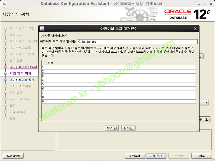The image size is (215, 161).
Task: Click the 데이터베이스 옵션 step bullet icon
Action: tap(5, 80)
